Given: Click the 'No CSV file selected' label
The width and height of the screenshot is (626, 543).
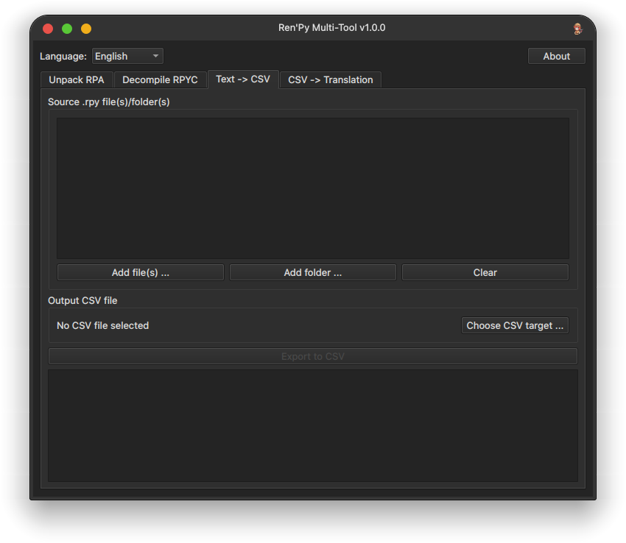Looking at the screenshot, I should (102, 325).
